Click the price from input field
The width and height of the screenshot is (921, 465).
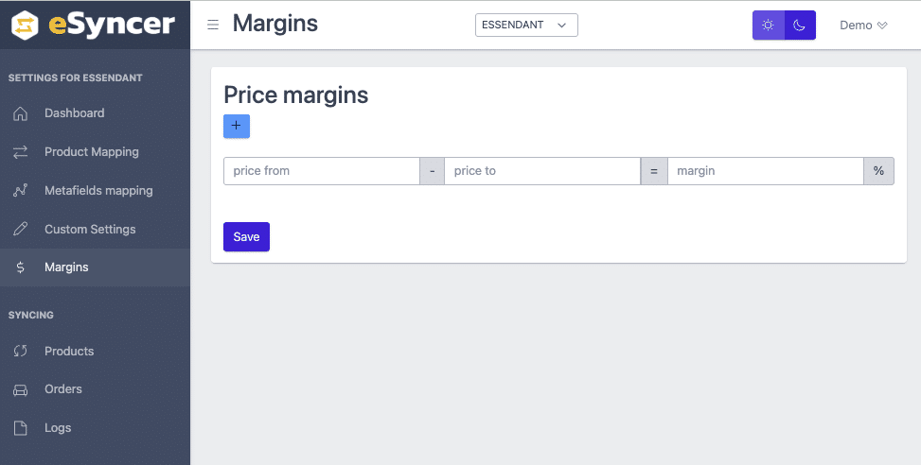pyautogui.click(x=322, y=171)
